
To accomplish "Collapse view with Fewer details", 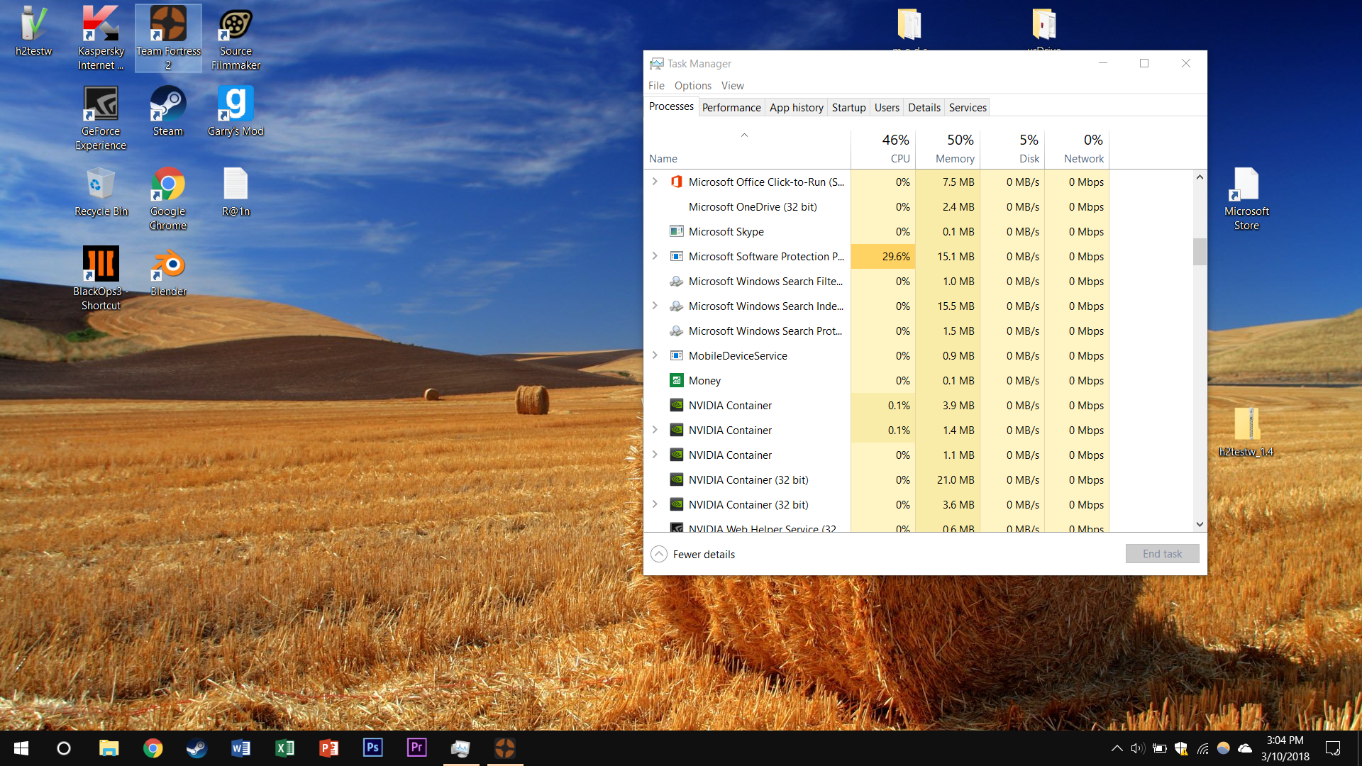I will (x=693, y=554).
